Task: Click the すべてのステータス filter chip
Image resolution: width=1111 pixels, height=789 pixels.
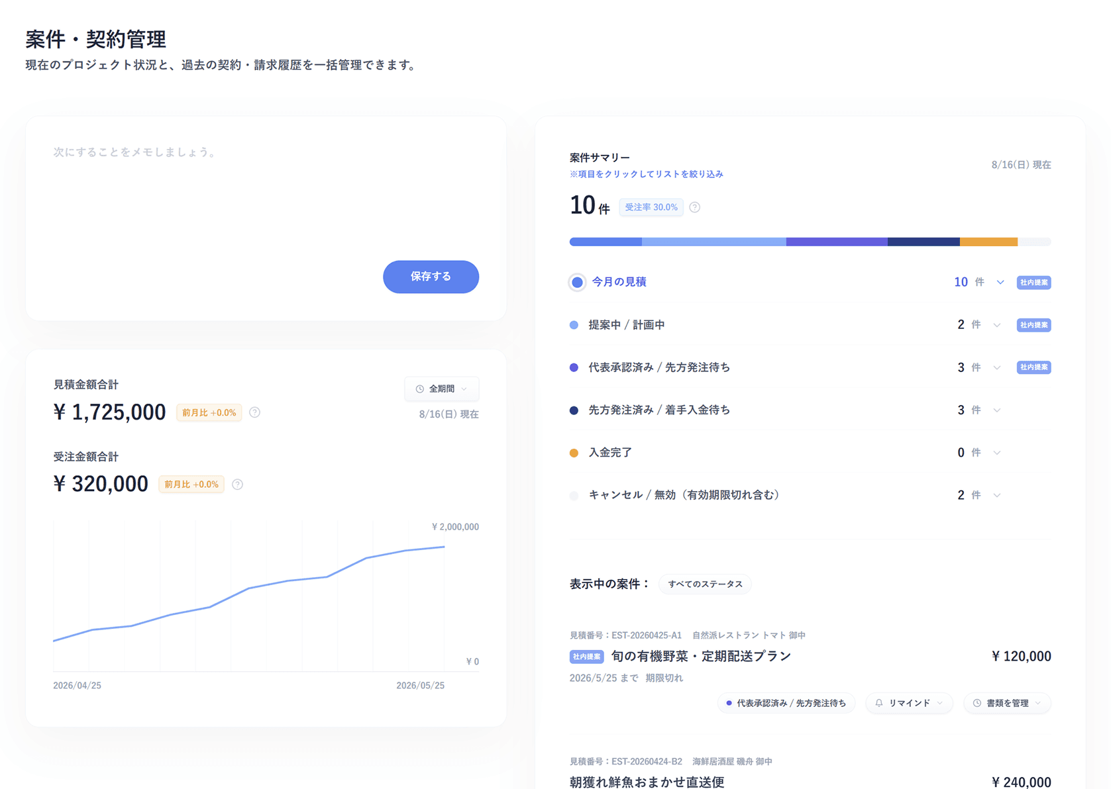Action: (705, 584)
